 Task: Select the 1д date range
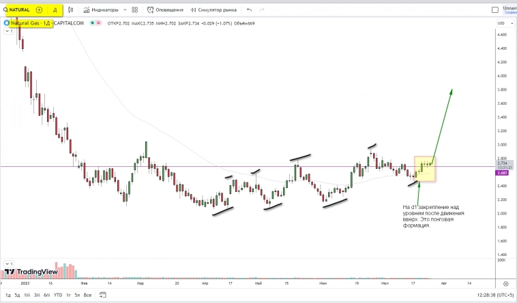click(x=8, y=295)
